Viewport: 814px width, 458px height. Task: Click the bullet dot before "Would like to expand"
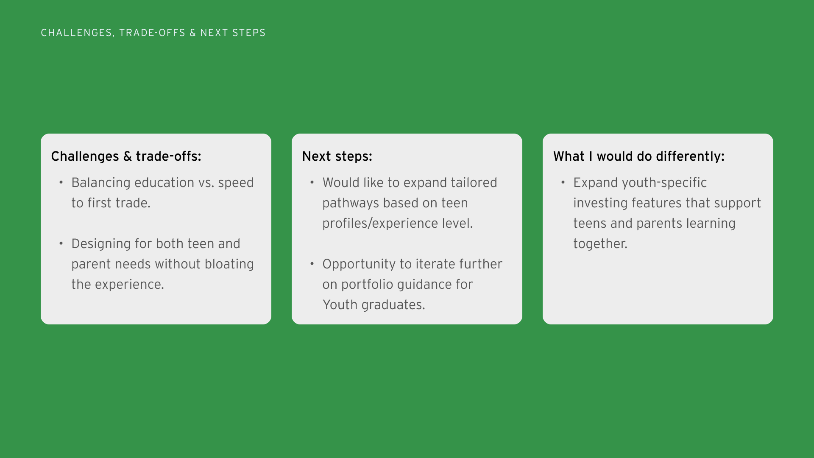[x=312, y=182]
